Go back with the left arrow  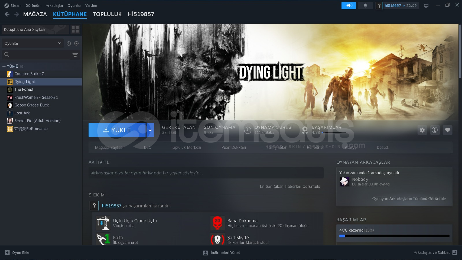(7, 14)
